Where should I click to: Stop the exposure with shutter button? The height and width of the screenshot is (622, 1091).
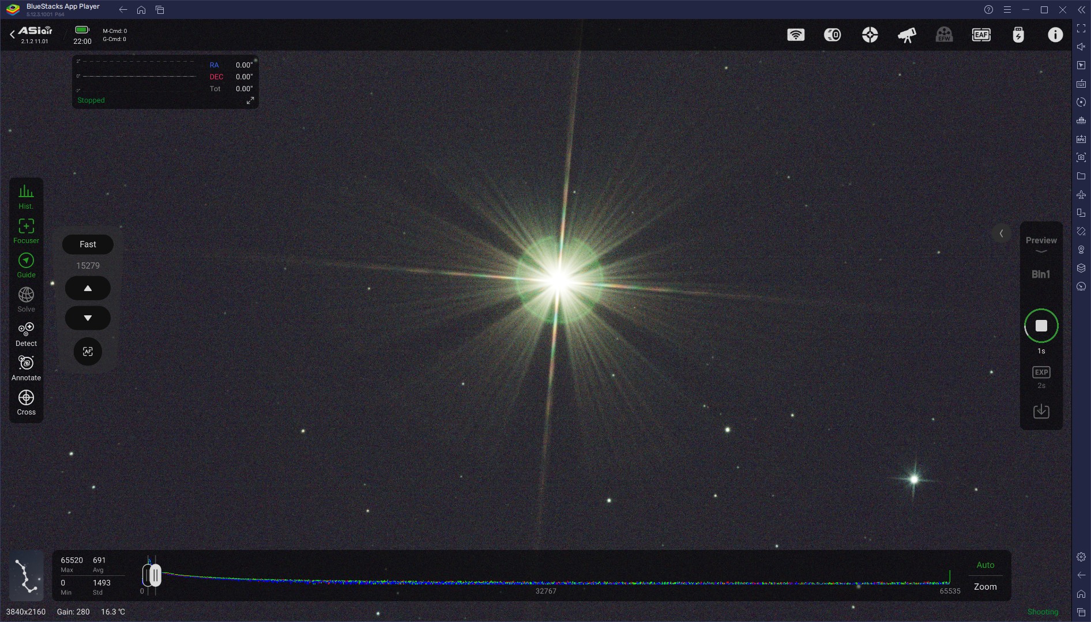(1041, 326)
